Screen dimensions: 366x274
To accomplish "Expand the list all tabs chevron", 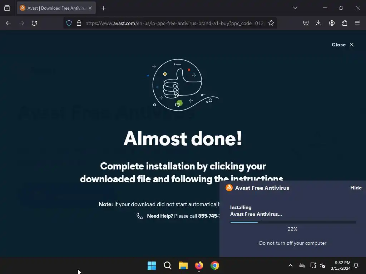I will pos(295,8).
